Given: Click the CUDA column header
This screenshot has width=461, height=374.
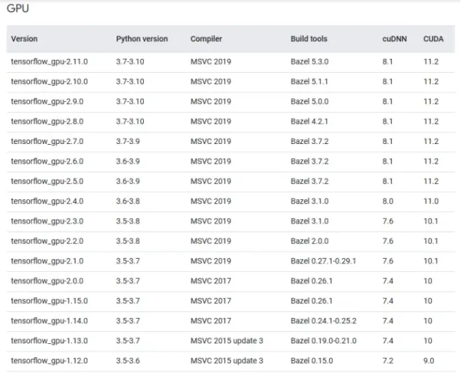Looking at the screenshot, I should [433, 39].
